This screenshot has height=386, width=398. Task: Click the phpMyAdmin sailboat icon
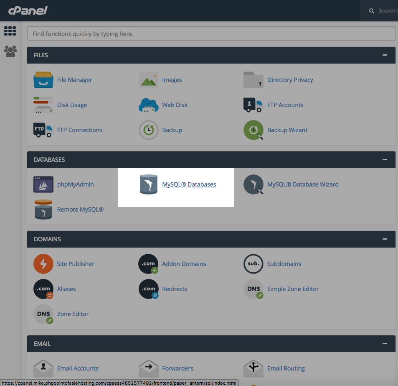43,184
